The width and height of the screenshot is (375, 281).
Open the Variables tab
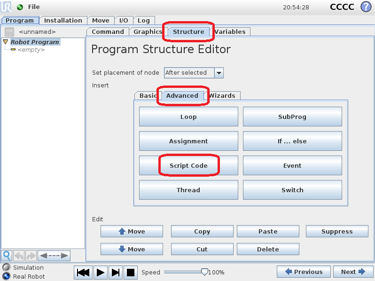230,32
